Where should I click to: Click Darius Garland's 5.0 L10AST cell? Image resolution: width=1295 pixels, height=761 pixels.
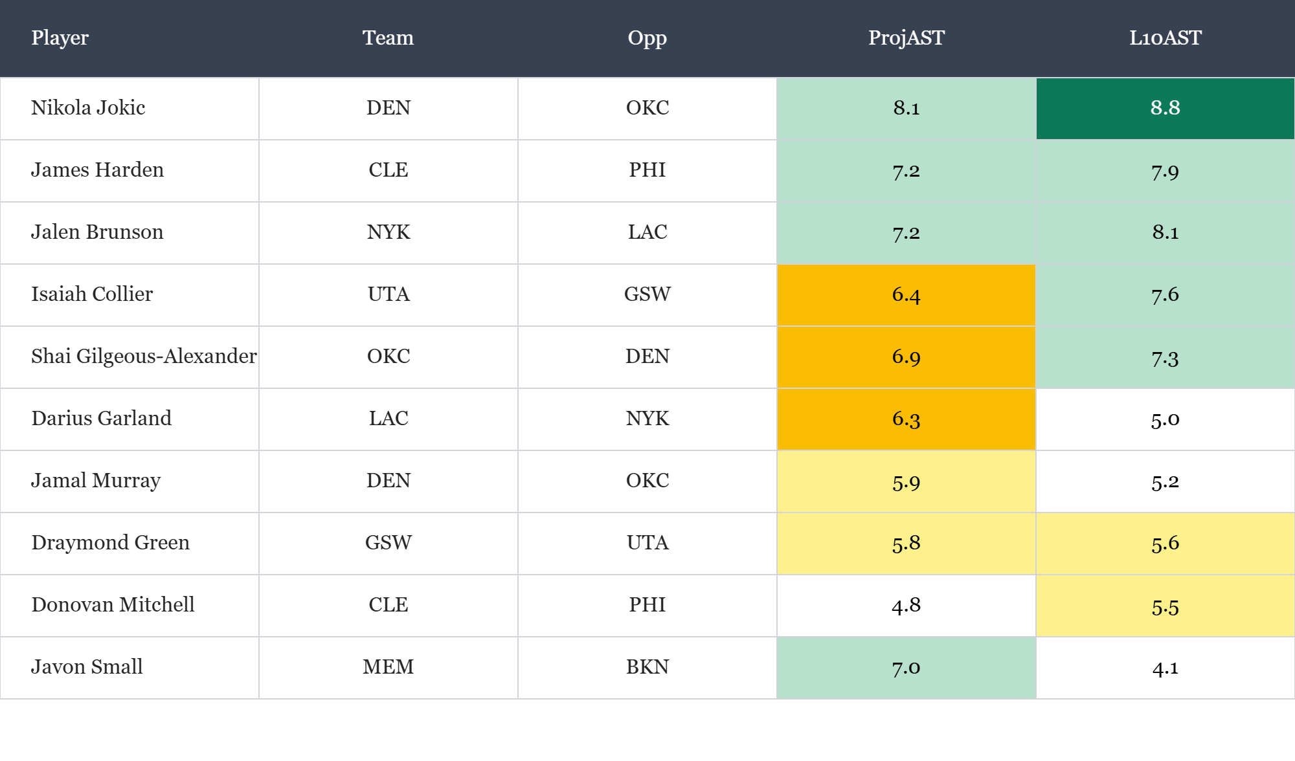(1165, 419)
